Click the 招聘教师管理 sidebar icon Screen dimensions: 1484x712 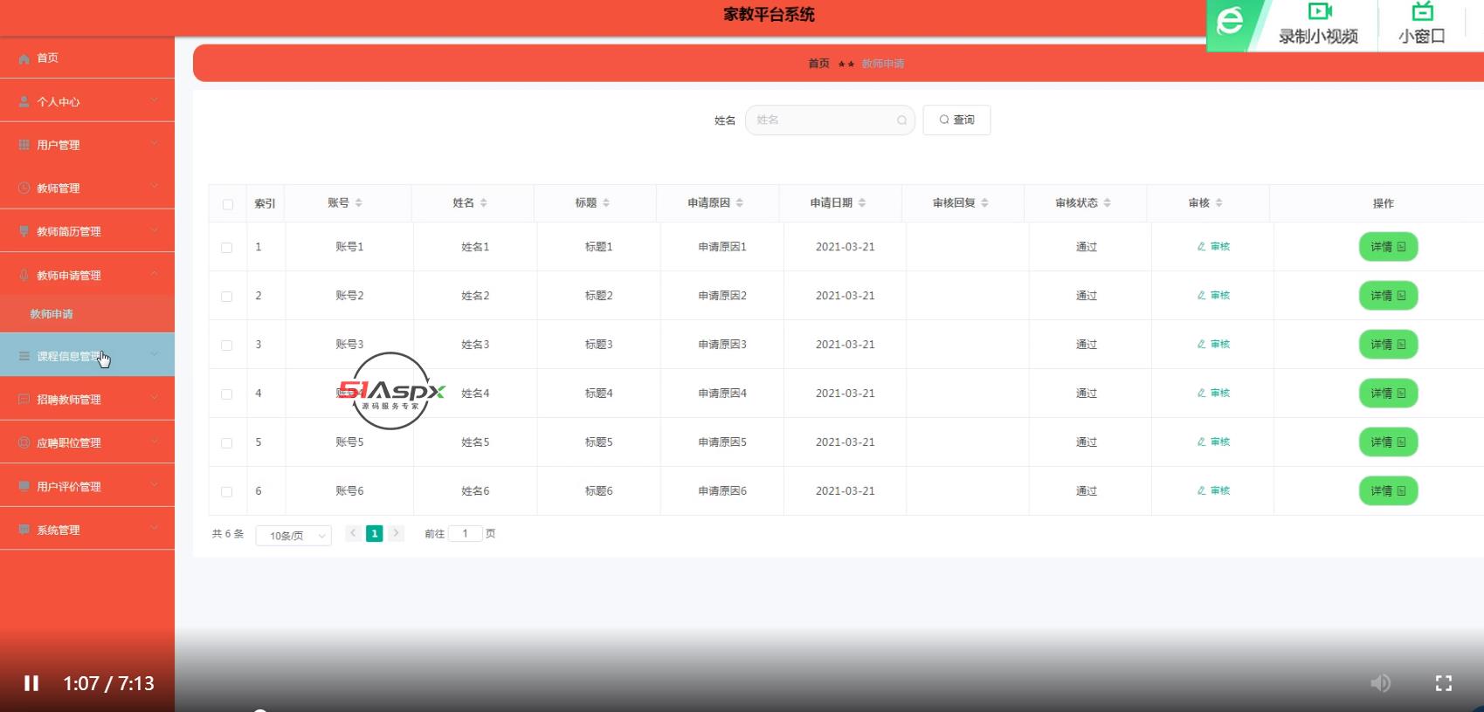point(24,399)
